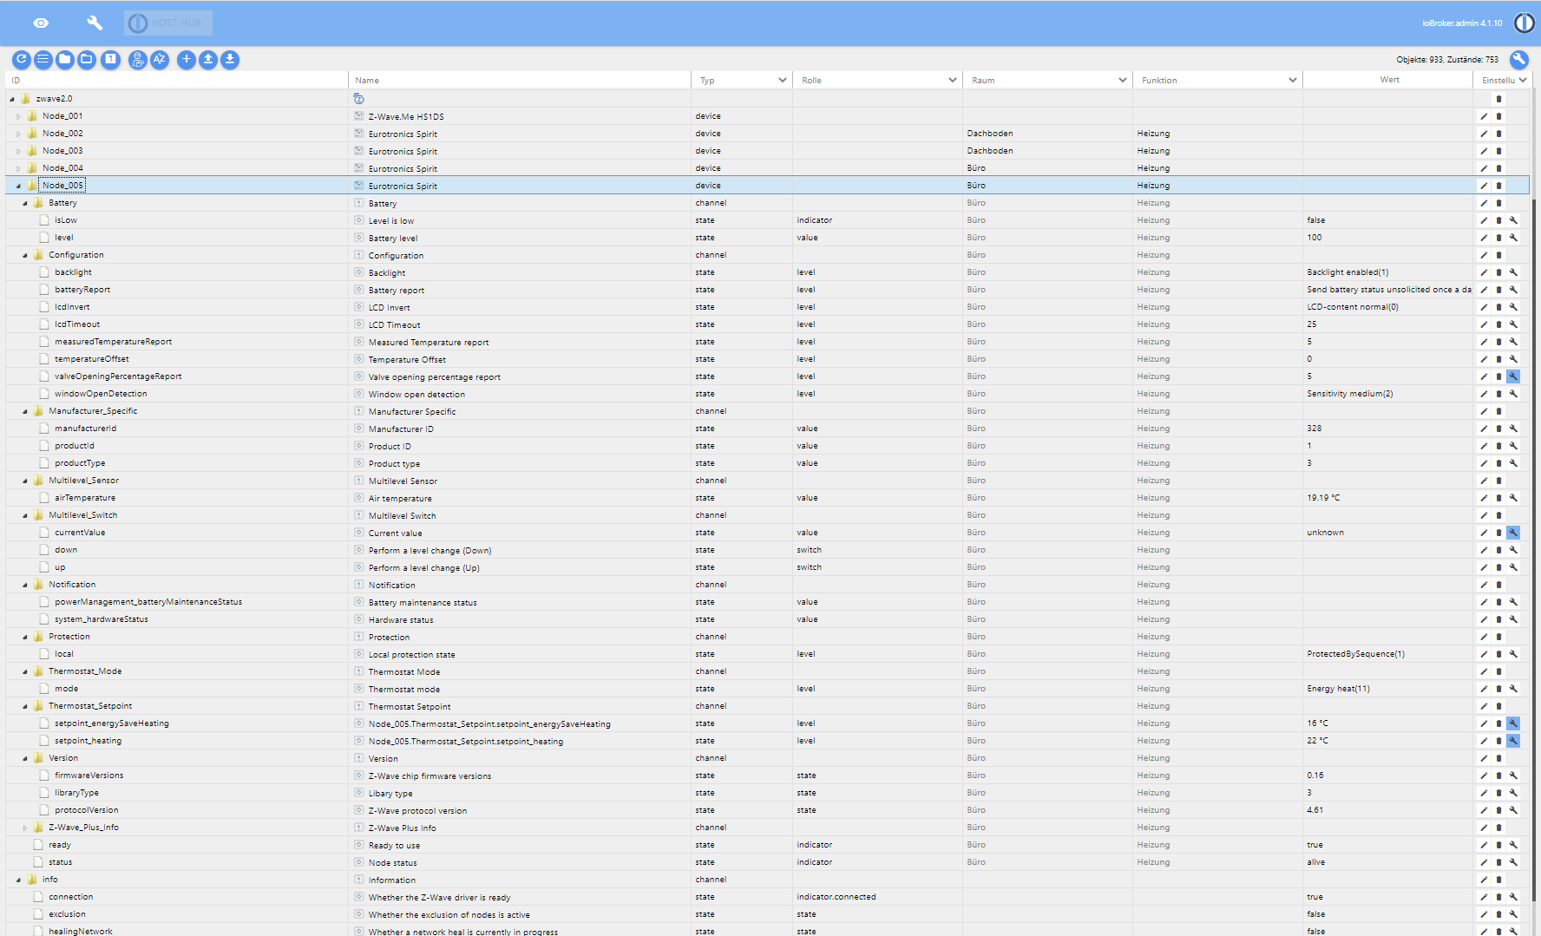Click the ID filter input field
Screen dimensions: 1541x936
coord(177,80)
